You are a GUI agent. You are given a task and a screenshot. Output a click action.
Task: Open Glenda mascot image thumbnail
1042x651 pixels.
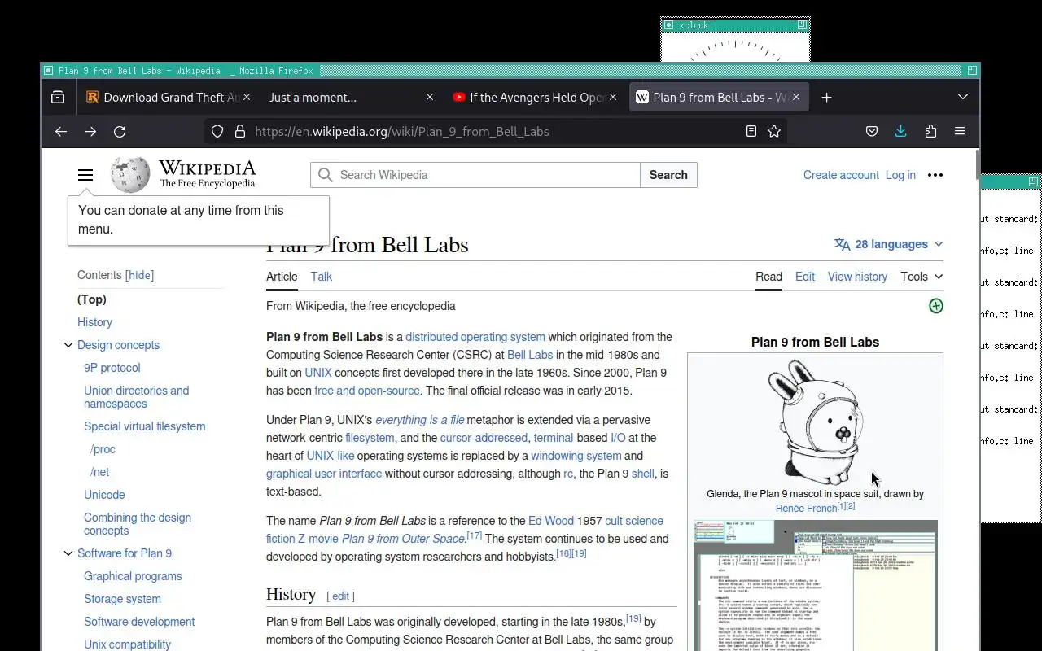815,421
